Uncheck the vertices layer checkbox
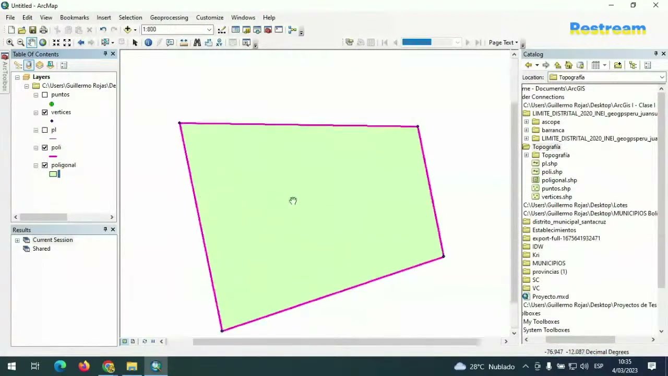The image size is (668, 376). [x=45, y=112]
